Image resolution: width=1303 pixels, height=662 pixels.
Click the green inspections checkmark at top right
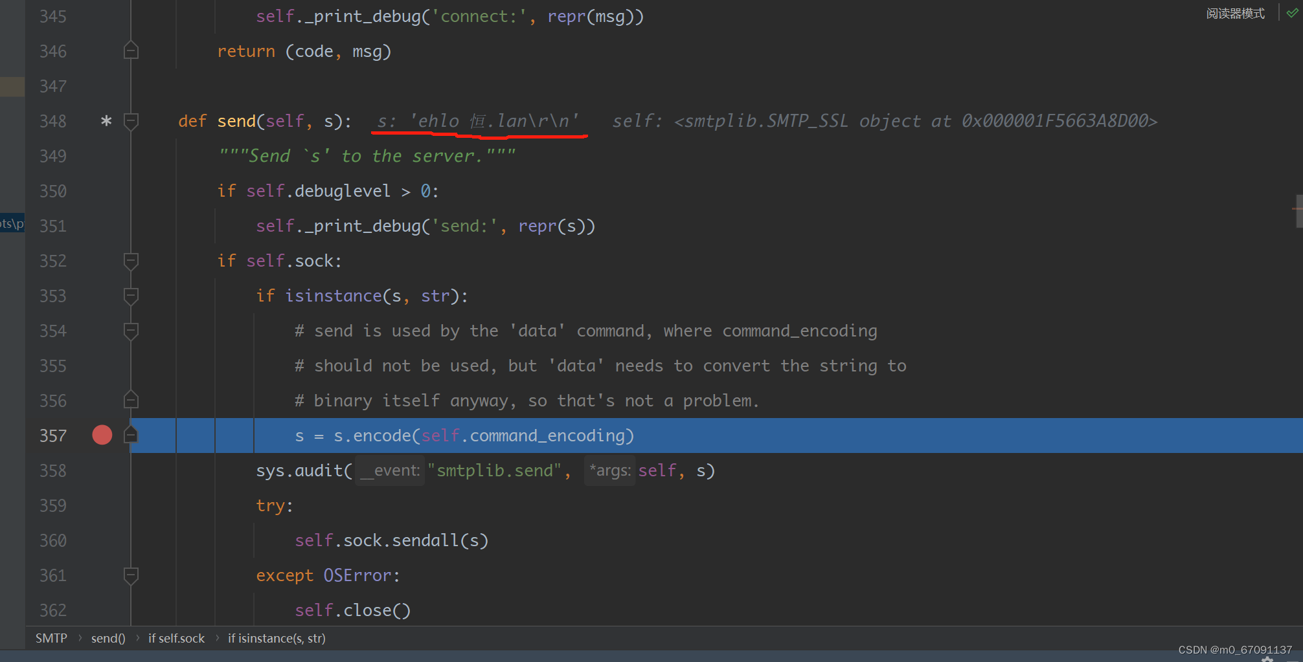point(1291,12)
